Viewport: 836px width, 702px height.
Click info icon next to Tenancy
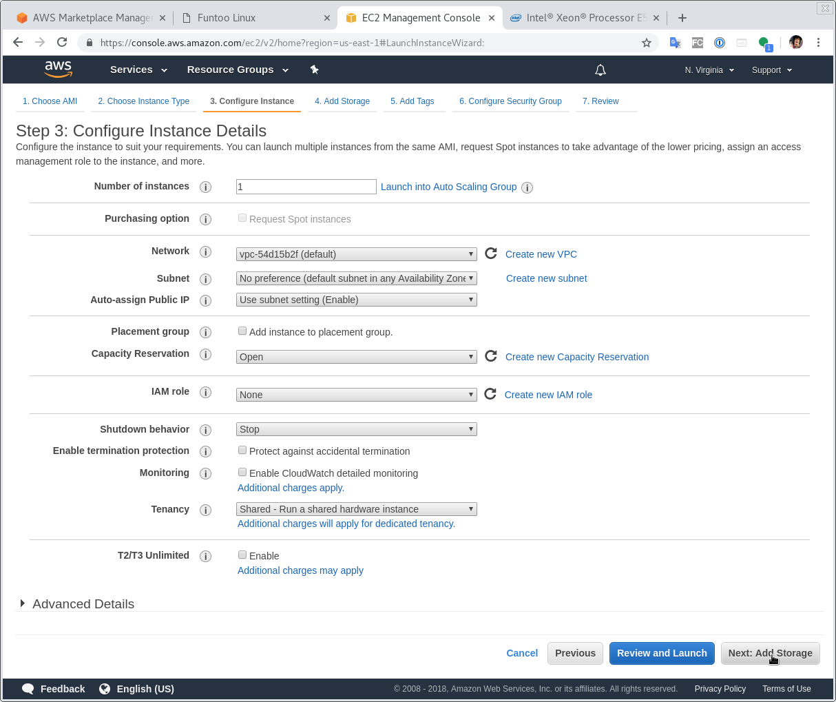pos(205,510)
